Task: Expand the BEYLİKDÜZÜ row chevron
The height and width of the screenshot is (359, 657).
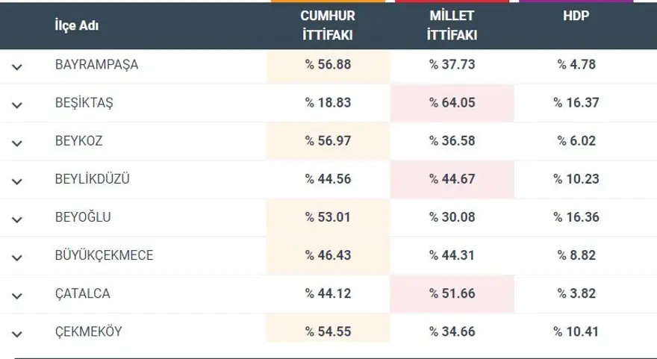Action: [x=18, y=181]
